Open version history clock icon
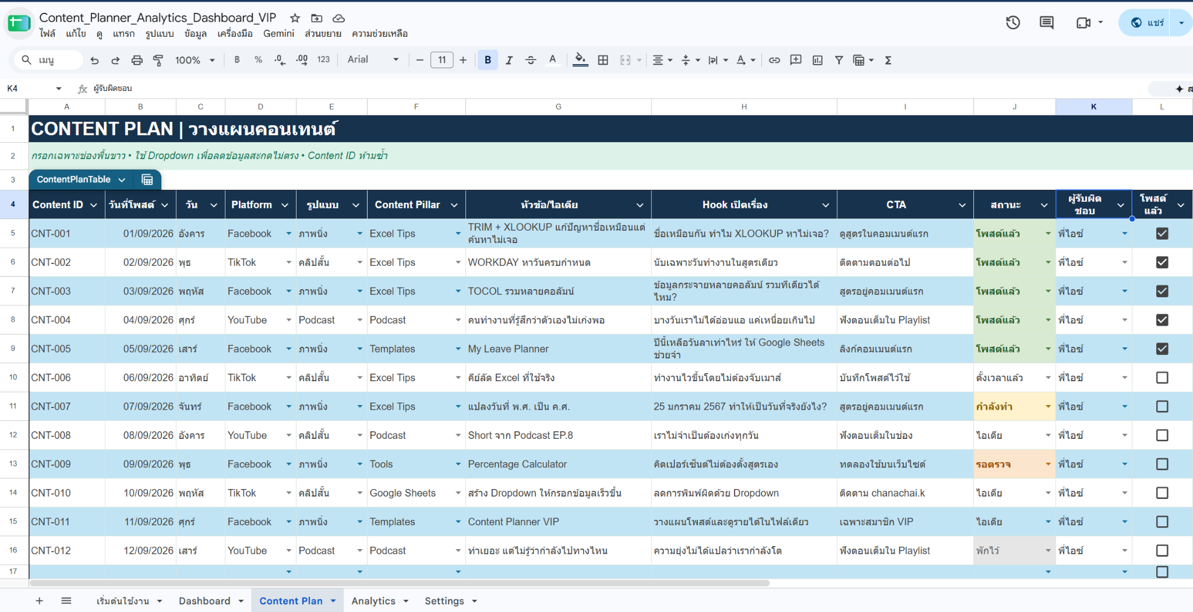Viewport: 1193px width, 612px height. pos(1013,23)
